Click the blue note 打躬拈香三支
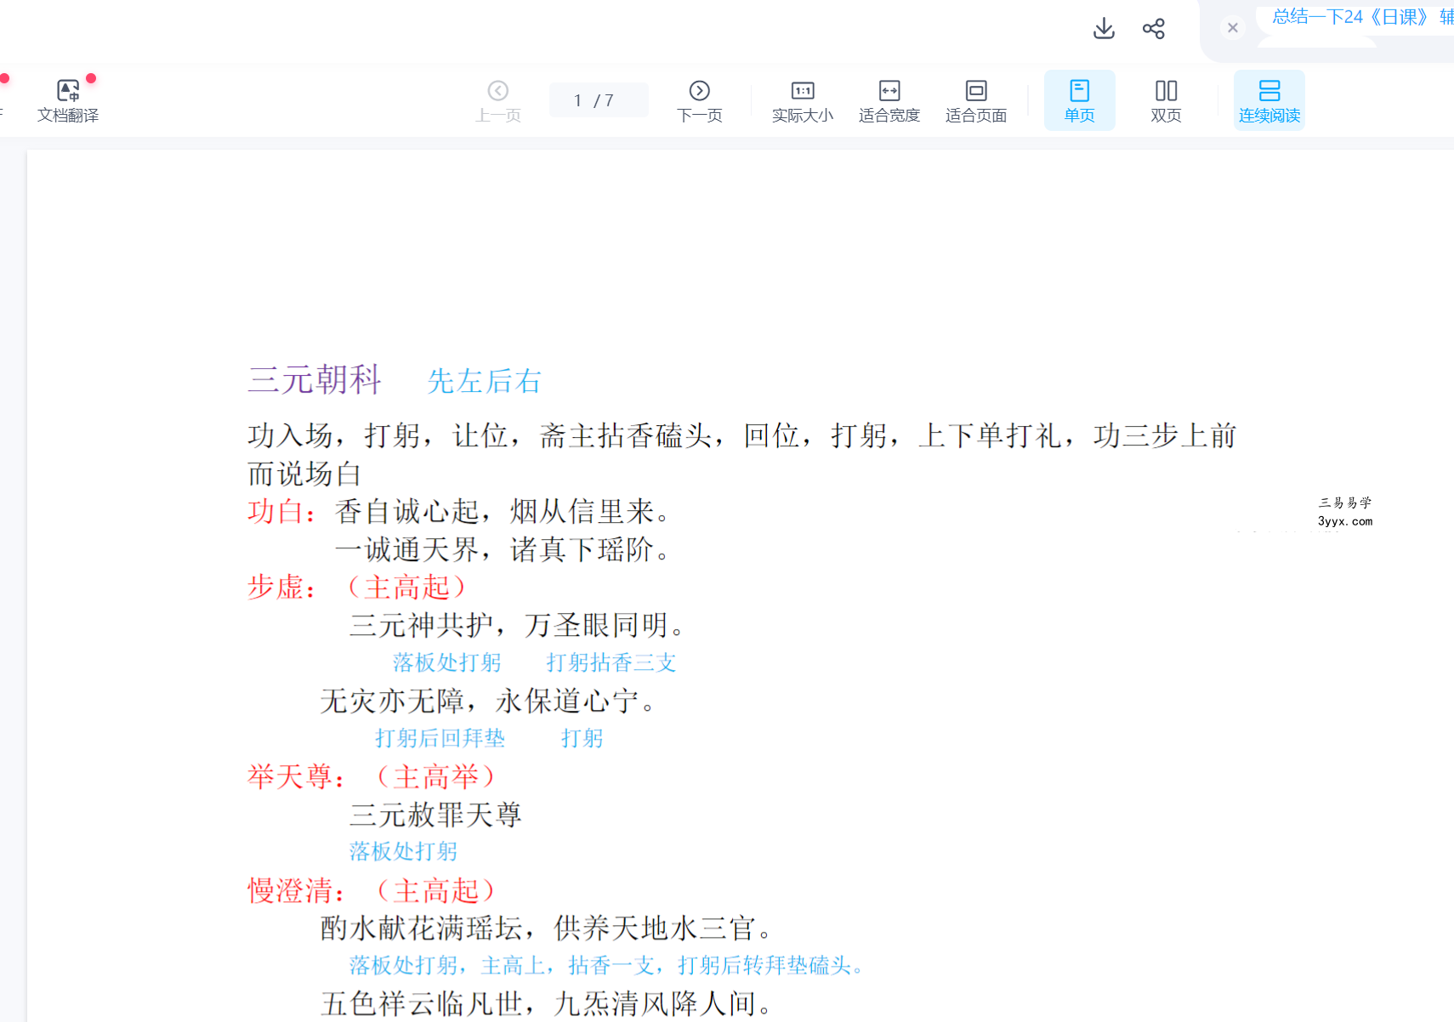Screen dimensions: 1454x1022 coord(611,663)
